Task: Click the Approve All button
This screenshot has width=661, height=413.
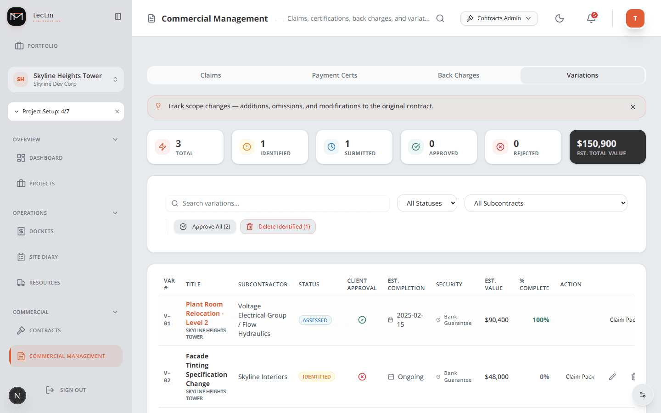Action: coord(205,226)
